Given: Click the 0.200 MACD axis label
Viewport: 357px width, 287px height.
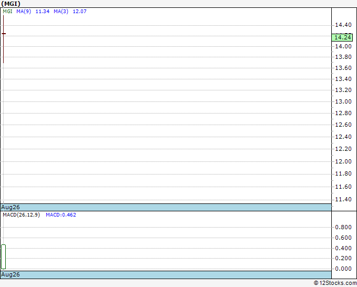Looking at the screenshot, I should click(343, 258).
